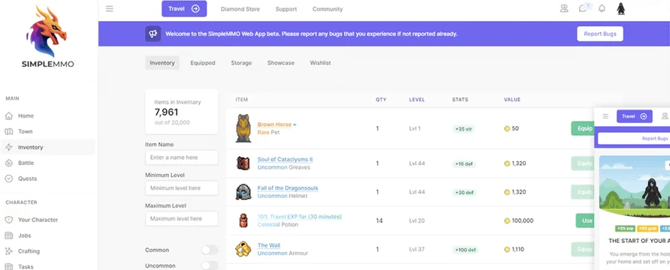Open the friends icon in the top bar
Image resolution: width=670 pixels, height=270 pixels.
pyautogui.click(x=564, y=8)
